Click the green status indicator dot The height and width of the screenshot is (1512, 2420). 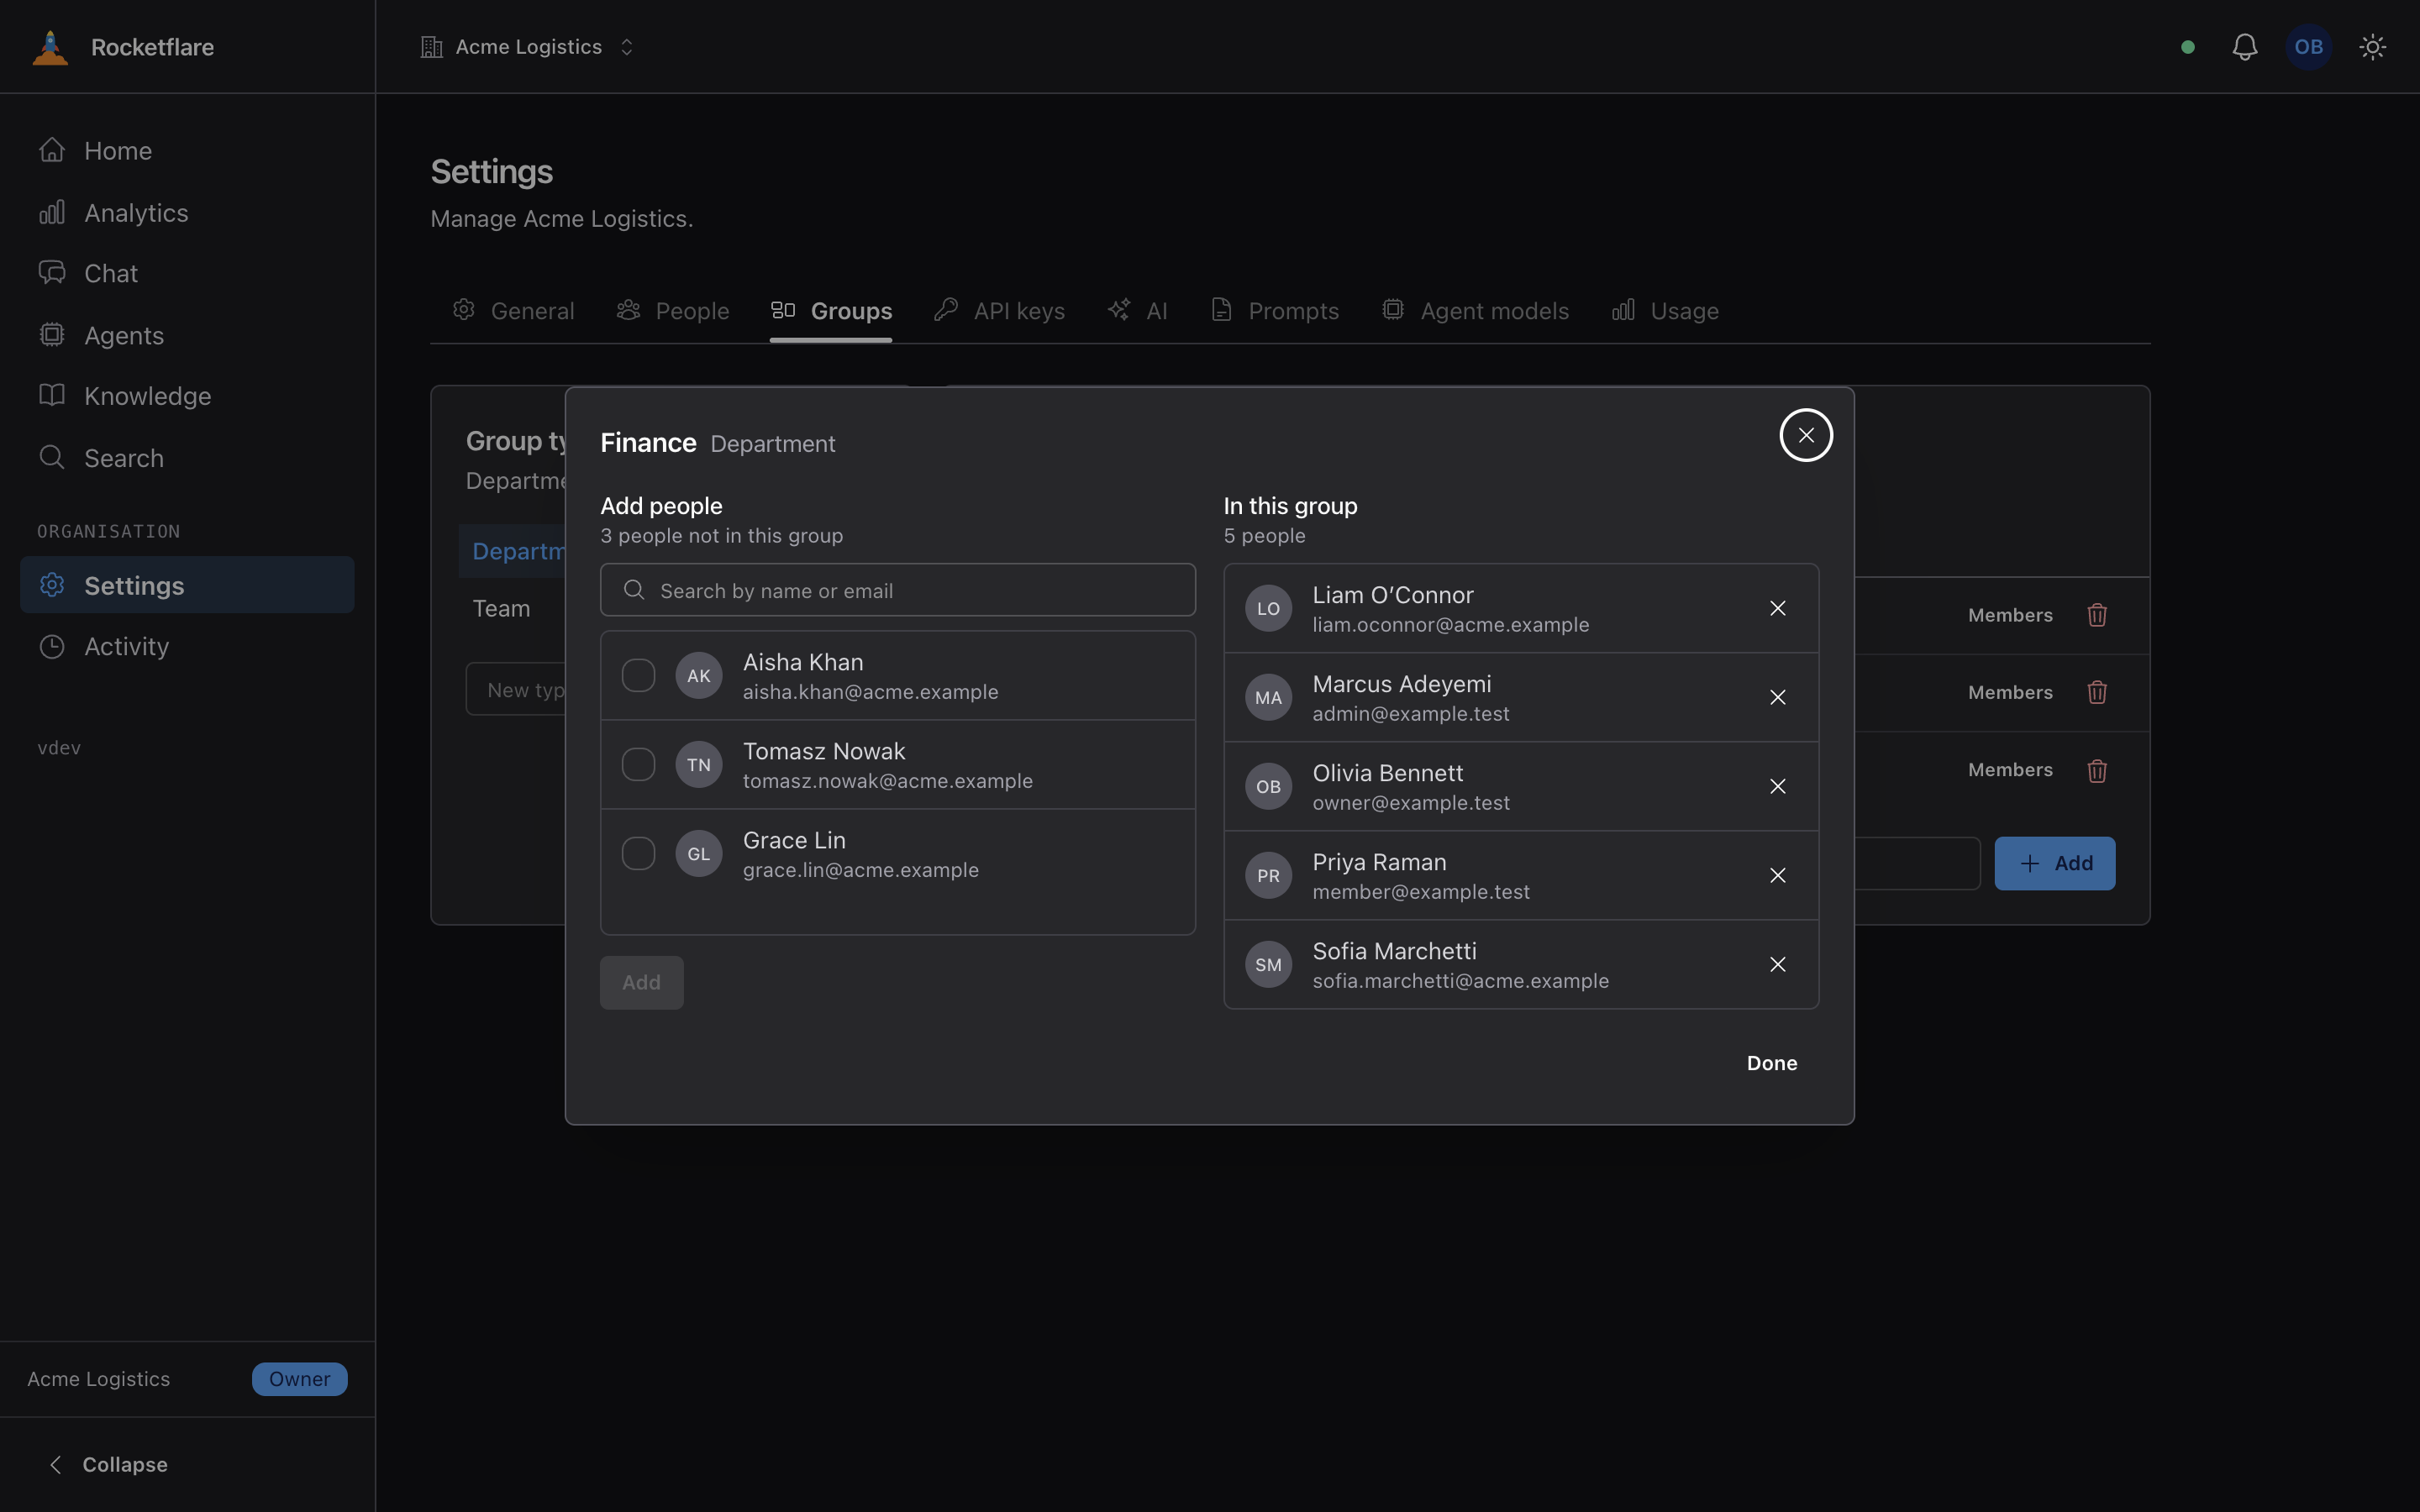[x=2188, y=47]
